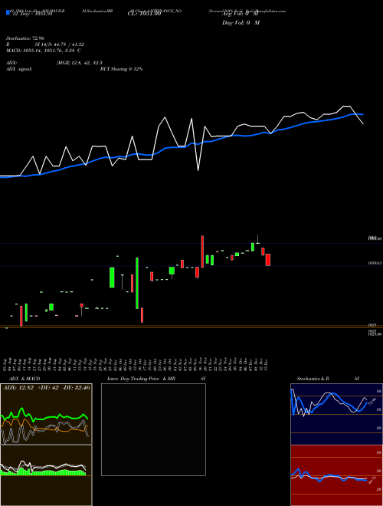Select the 'Day Vol: 0 M' label
The height and width of the screenshot is (506, 383).
(x=241, y=23)
